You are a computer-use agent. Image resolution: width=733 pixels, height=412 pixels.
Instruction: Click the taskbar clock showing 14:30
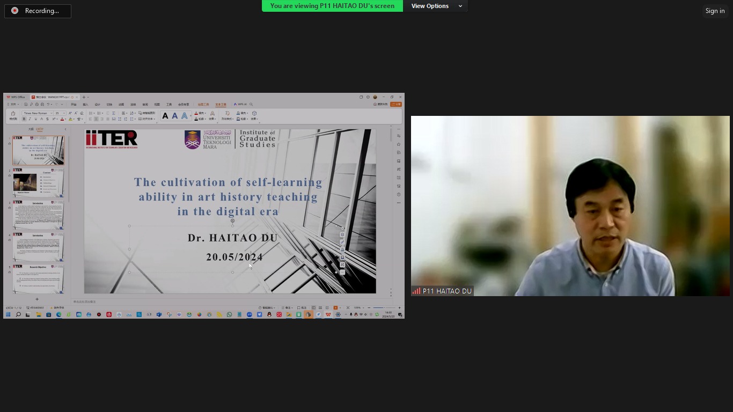(x=389, y=314)
